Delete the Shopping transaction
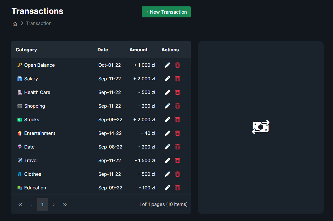The width and height of the screenshot is (333, 221). (177, 106)
